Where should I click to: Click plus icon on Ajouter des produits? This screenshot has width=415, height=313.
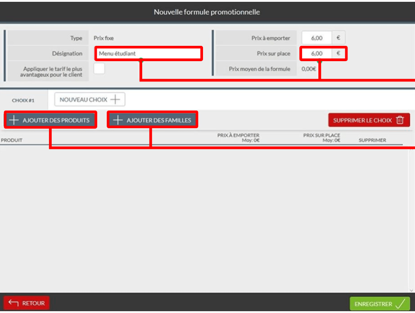(14, 121)
